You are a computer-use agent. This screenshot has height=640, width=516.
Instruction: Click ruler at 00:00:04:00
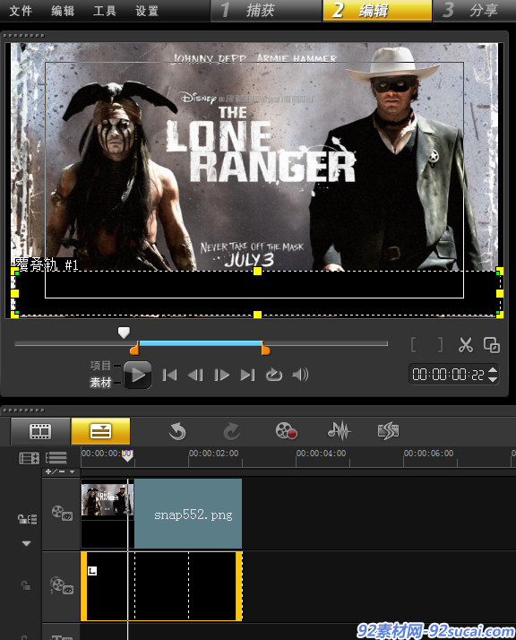tap(321, 454)
